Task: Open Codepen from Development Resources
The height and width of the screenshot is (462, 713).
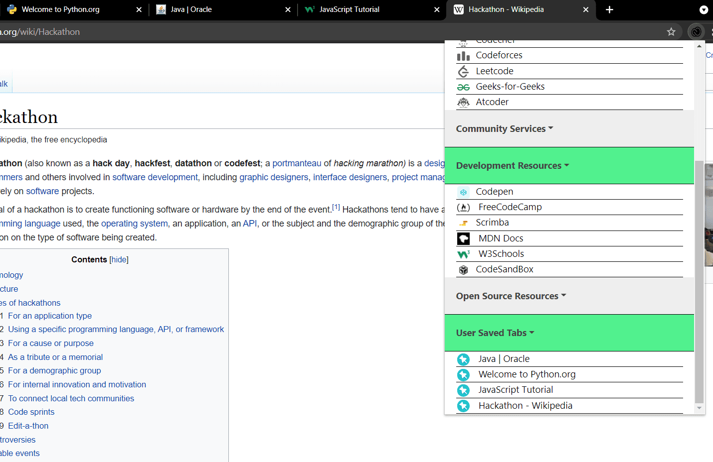Action: (494, 192)
